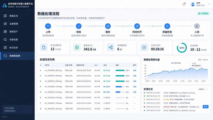Select step 6 入库 circle

[197, 26]
